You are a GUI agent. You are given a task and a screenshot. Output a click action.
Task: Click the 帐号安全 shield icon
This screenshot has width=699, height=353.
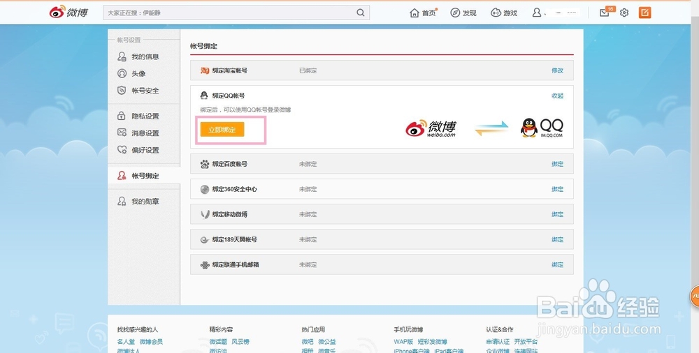pyautogui.click(x=122, y=91)
